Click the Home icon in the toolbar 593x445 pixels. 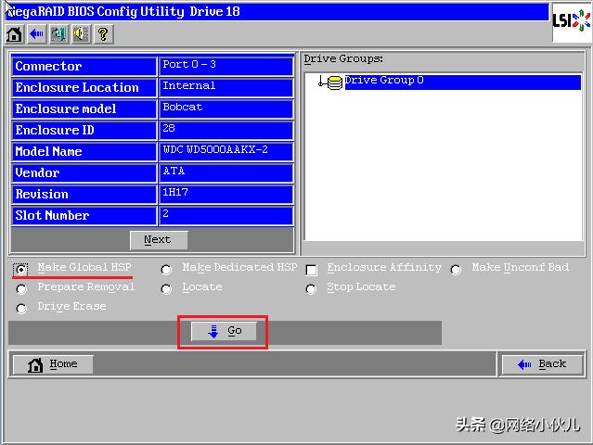tap(15, 34)
